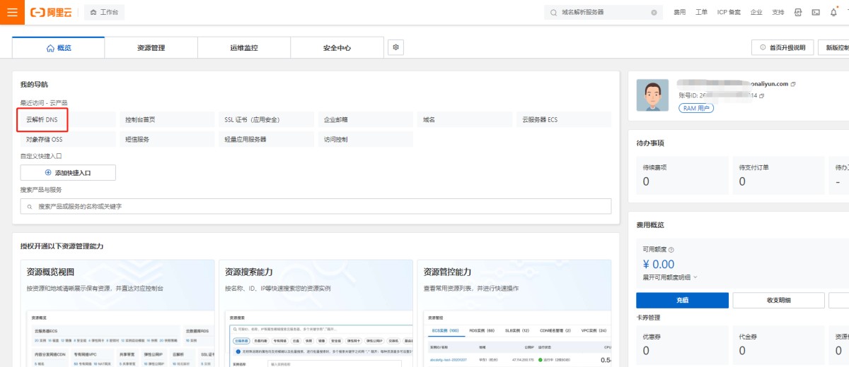Open the settings gear beside tabs
The width and height of the screenshot is (849, 367).
(396, 47)
